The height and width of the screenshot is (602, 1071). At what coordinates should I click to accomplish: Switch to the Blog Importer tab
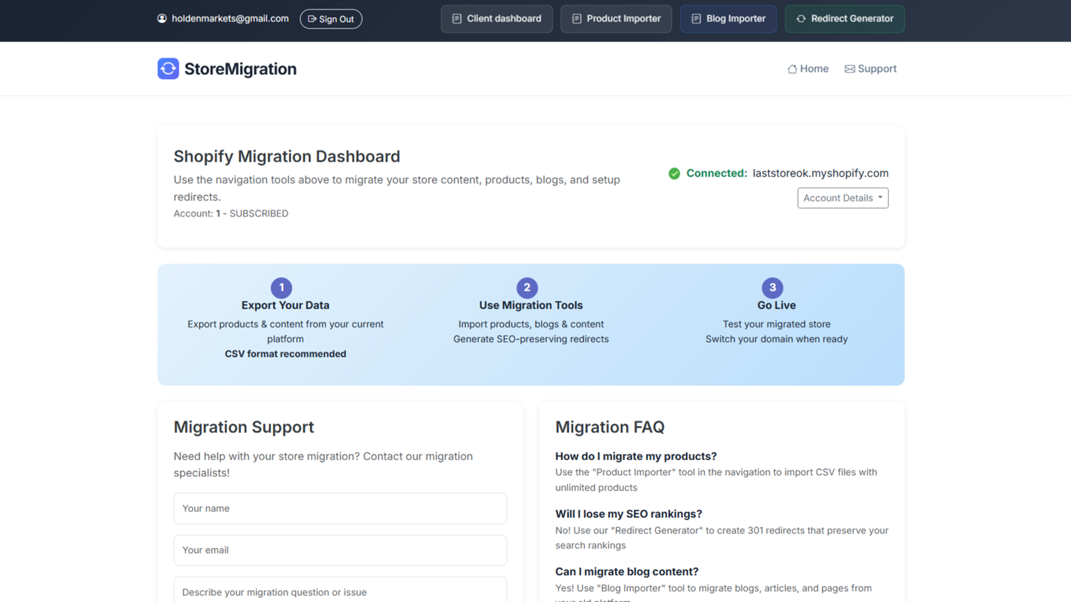[728, 19]
